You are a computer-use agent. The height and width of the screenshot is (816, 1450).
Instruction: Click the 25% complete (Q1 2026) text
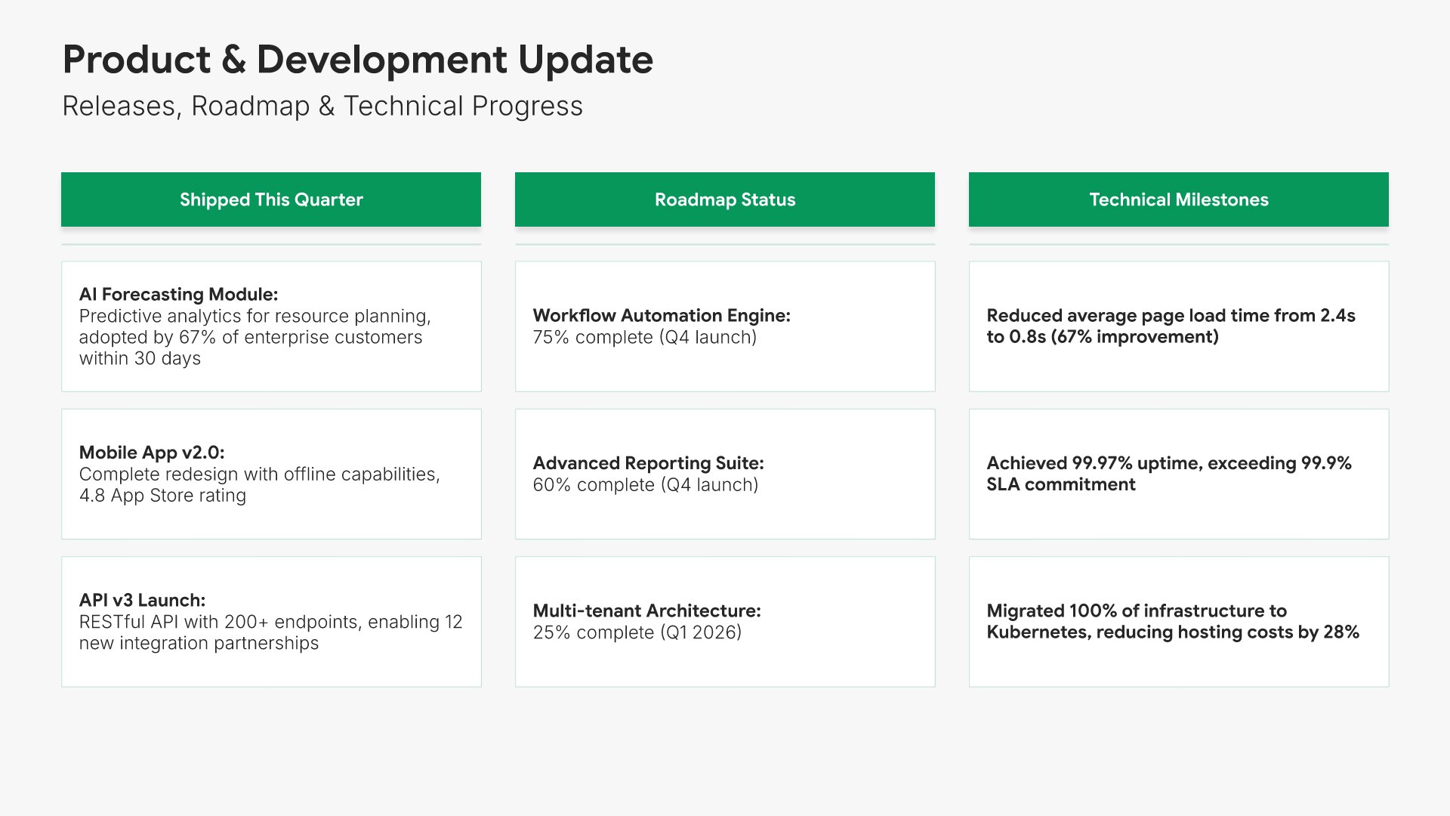[x=637, y=632]
